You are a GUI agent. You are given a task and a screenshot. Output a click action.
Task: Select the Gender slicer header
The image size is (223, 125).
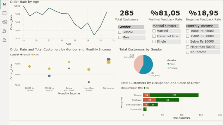pos(131,27)
